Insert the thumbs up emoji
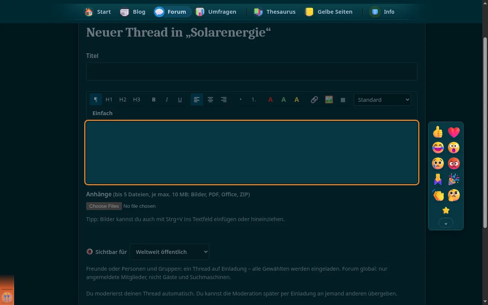 click(x=438, y=132)
